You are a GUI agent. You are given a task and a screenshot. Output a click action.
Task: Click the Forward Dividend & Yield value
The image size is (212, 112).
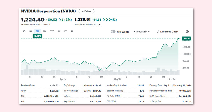tap(185, 91)
